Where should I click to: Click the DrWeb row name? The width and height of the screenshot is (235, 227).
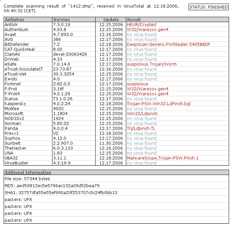click(x=12, y=59)
